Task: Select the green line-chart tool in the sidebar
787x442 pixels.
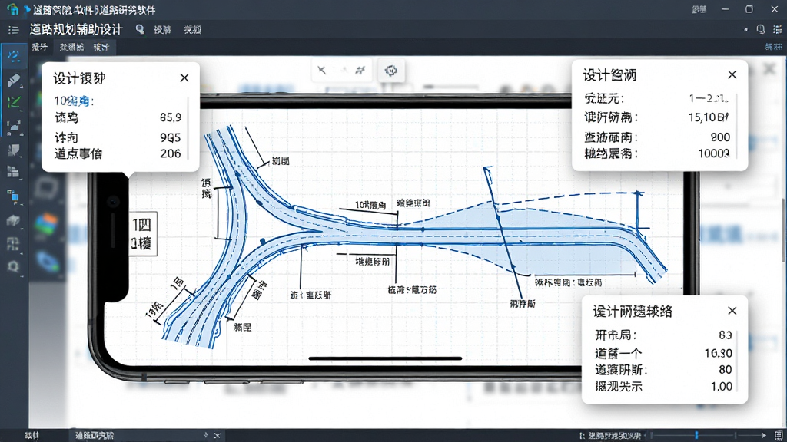Action: [14, 103]
